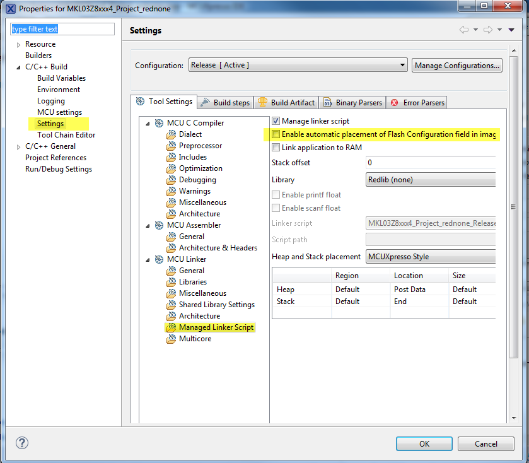The image size is (529, 463).
Task: Click the Libraries folder icon
Action: tap(171, 282)
